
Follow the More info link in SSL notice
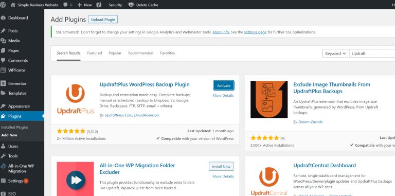(x=221, y=32)
